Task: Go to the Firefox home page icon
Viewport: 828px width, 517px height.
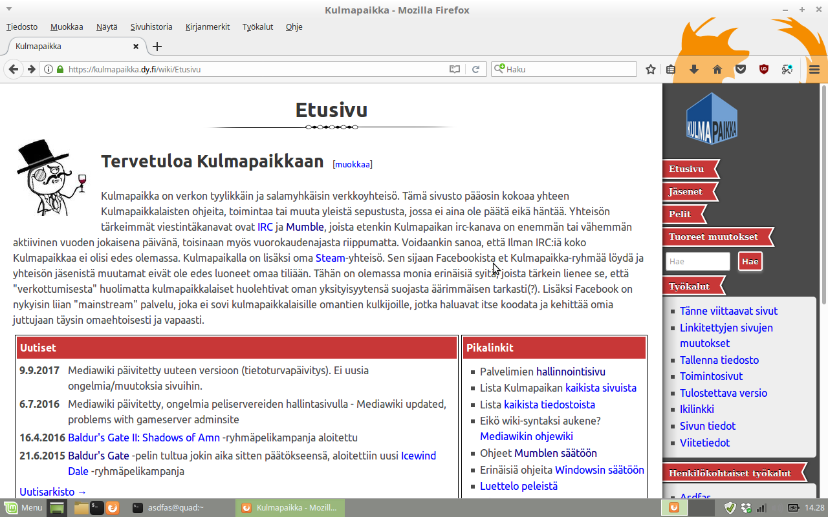Action: 717,69
